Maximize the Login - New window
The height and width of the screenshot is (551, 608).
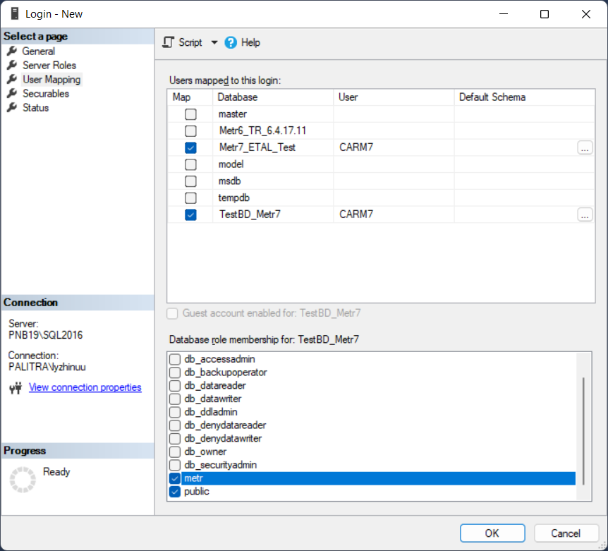[545, 14]
